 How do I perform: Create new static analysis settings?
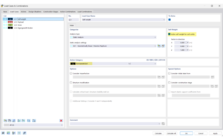(159, 46)
